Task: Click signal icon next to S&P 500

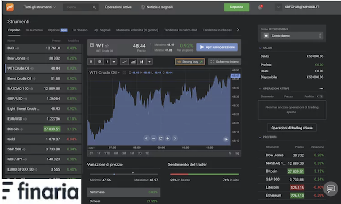Action: pos(23,149)
